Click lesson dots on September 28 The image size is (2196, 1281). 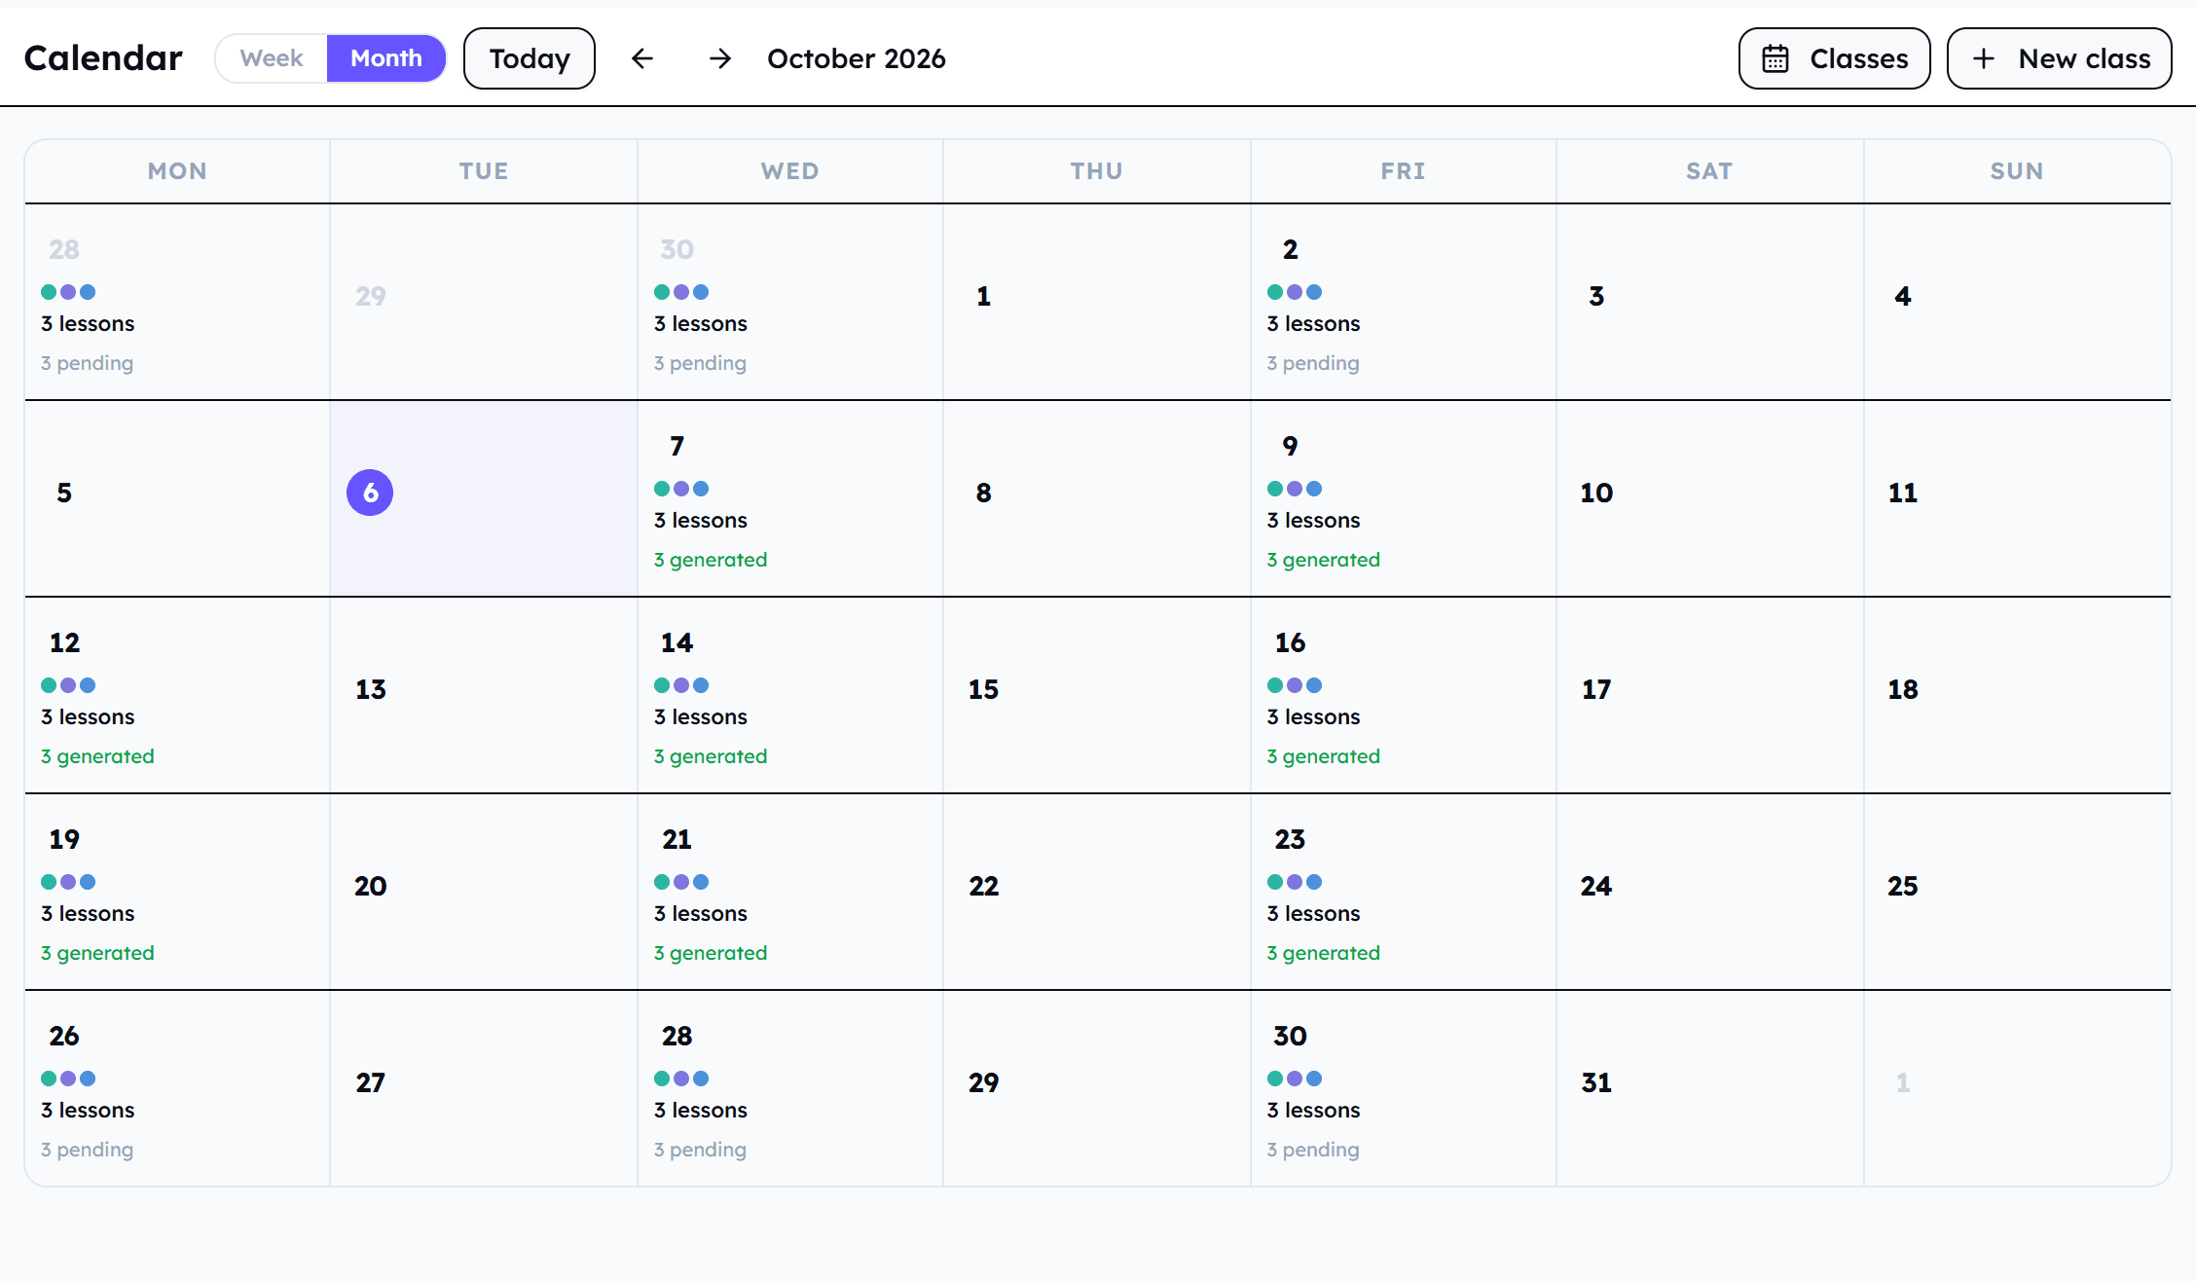[x=68, y=292]
